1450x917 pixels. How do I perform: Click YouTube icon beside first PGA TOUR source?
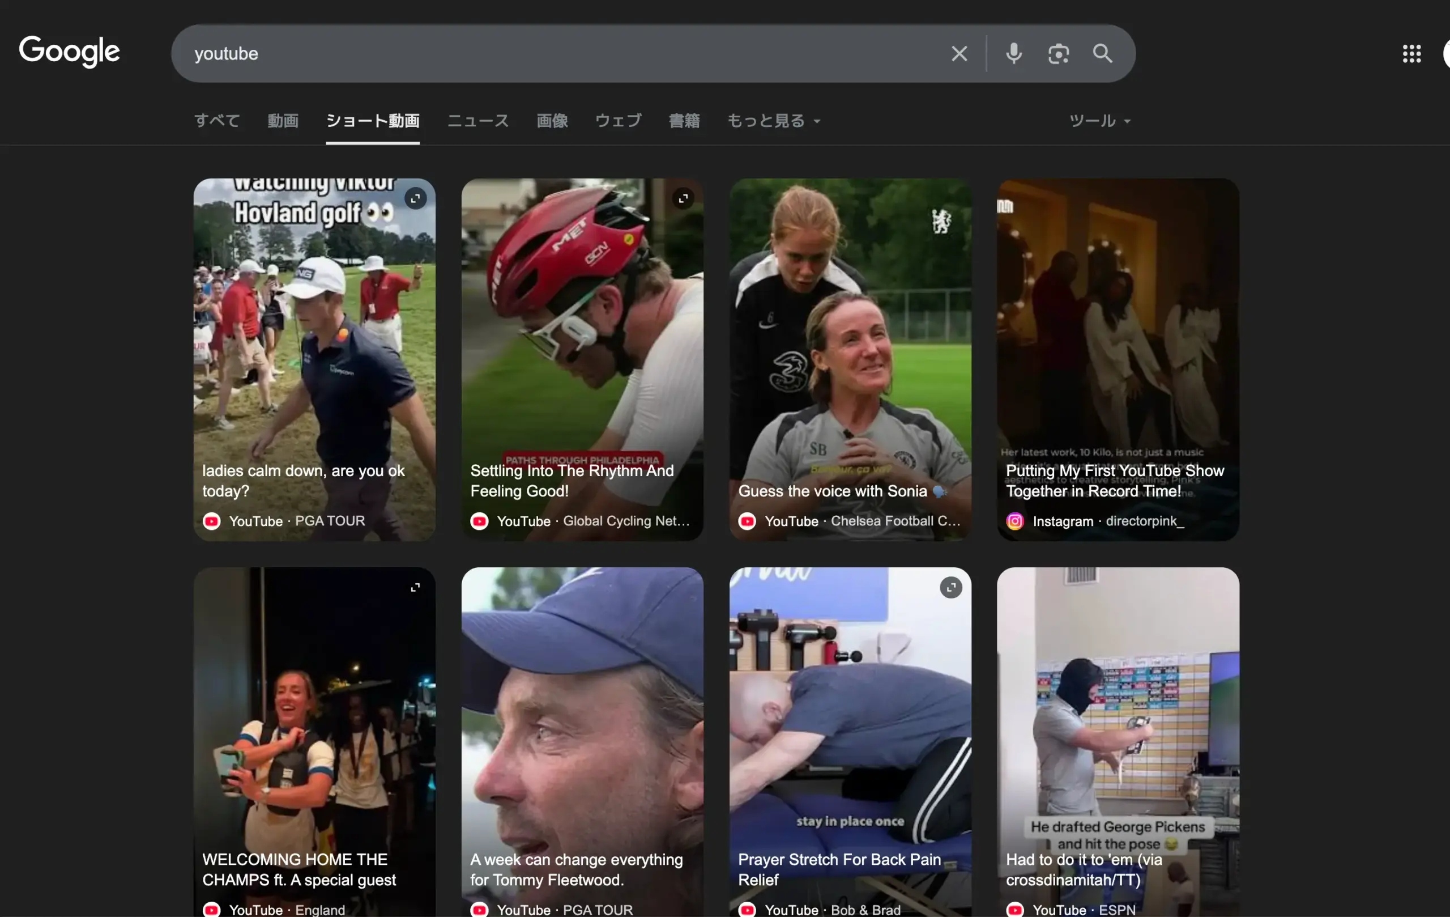pos(211,521)
